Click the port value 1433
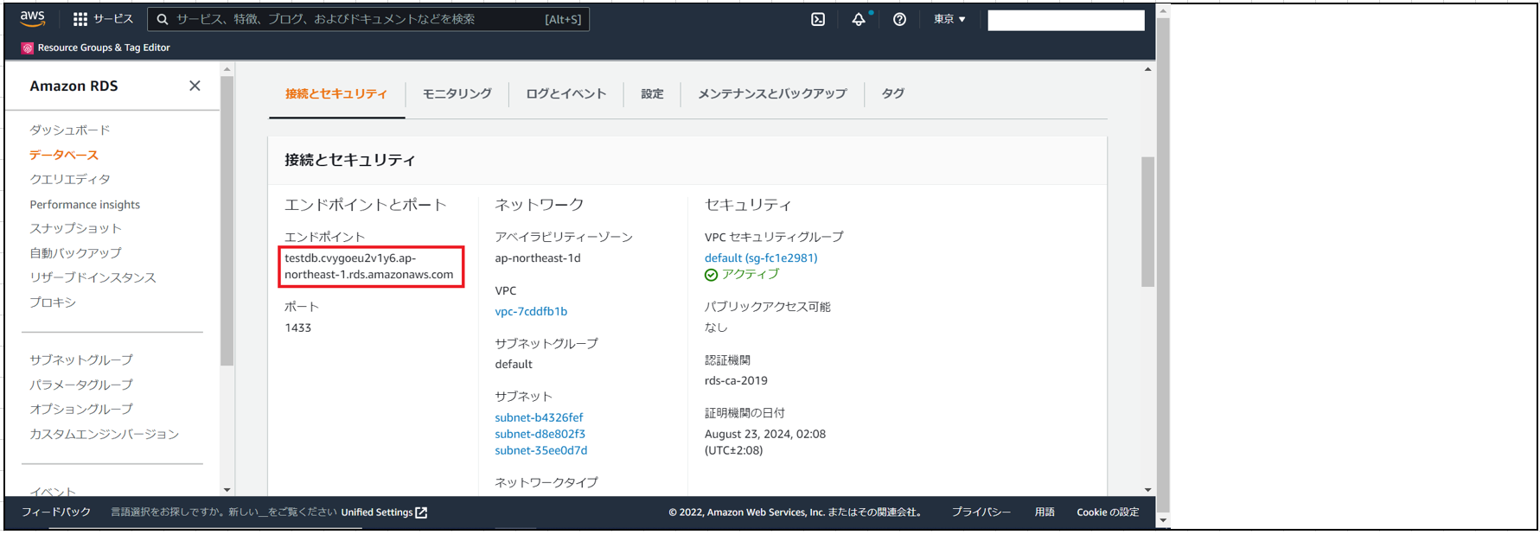 tap(298, 328)
